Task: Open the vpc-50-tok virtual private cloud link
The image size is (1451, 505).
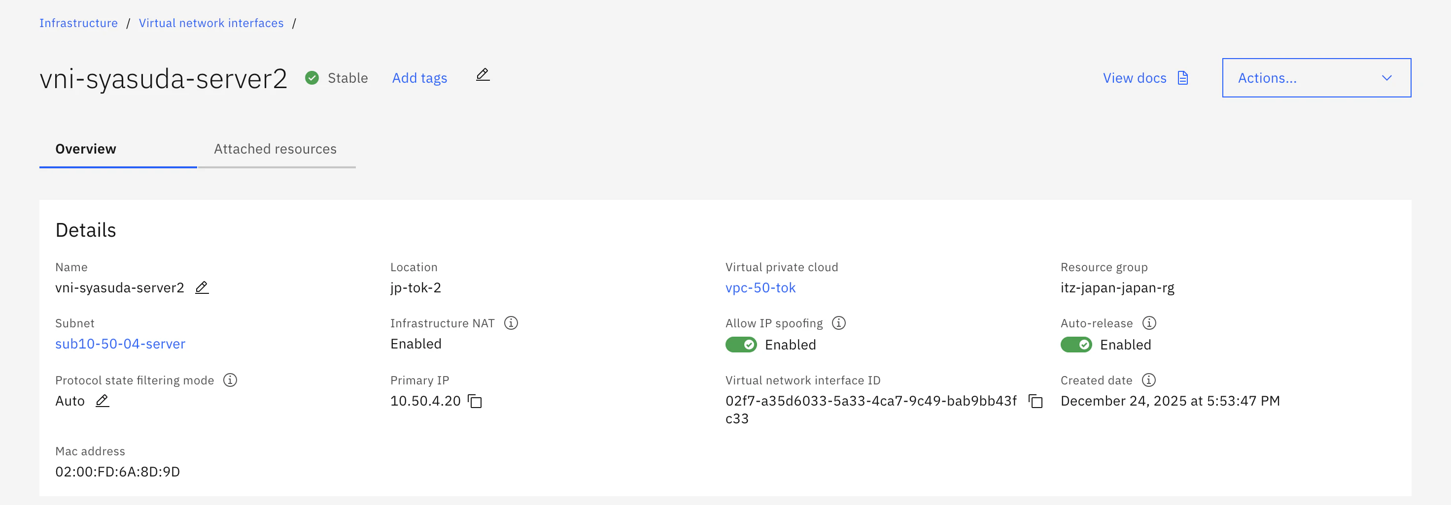Action: pos(760,287)
